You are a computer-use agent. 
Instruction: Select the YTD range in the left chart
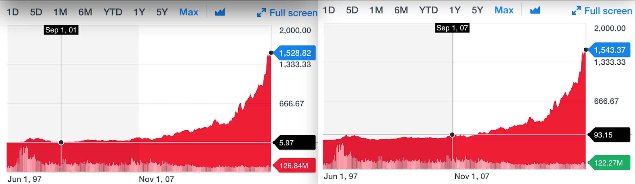point(113,12)
